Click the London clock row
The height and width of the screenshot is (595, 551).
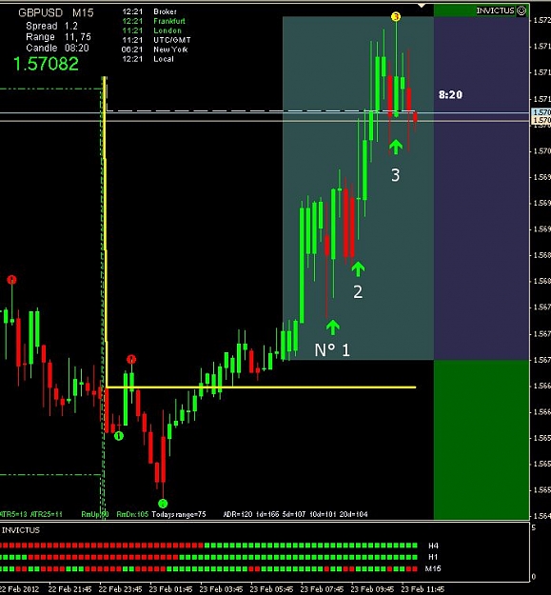(x=151, y=30)
